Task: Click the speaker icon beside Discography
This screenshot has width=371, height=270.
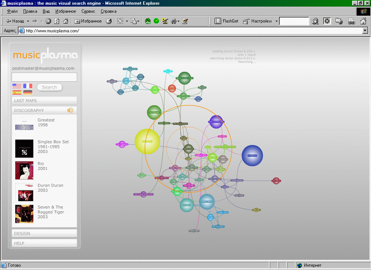Action: (x=70, y=110)
